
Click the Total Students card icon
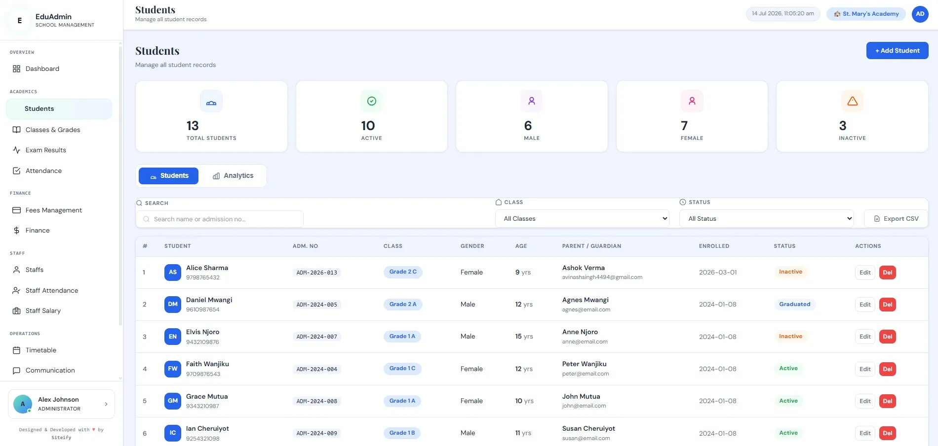pos(211,102)
